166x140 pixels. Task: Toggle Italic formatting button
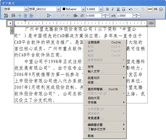pos(113,9)
